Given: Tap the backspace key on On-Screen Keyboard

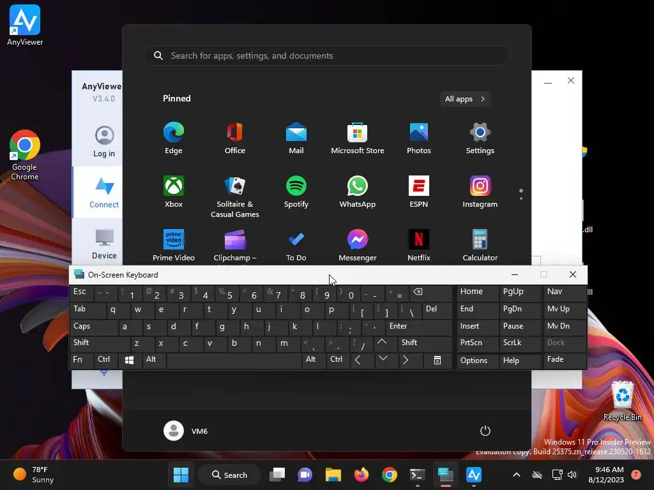Looking at the screenshot, I should point(430,293).
